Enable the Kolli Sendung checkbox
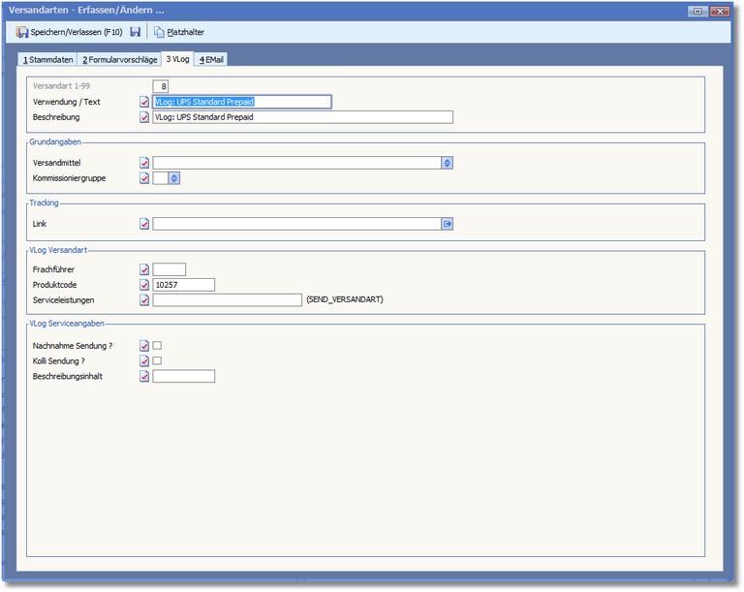Screen dimensions: 744x592 pos(157,360)
